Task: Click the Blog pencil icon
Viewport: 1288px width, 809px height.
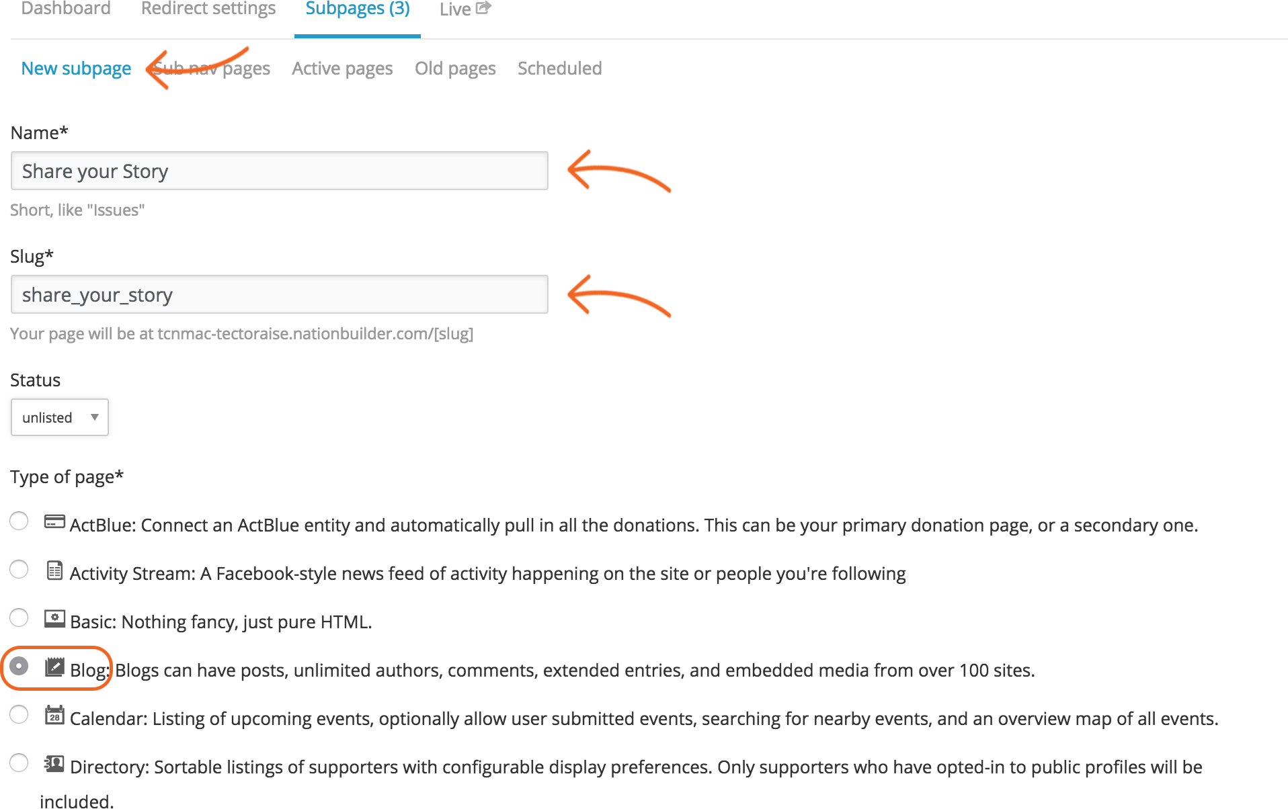Action: (x=54, y=667)
